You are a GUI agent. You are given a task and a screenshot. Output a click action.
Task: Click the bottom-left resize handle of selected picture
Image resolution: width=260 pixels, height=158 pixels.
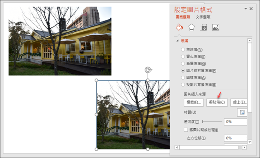coord(96,149)
